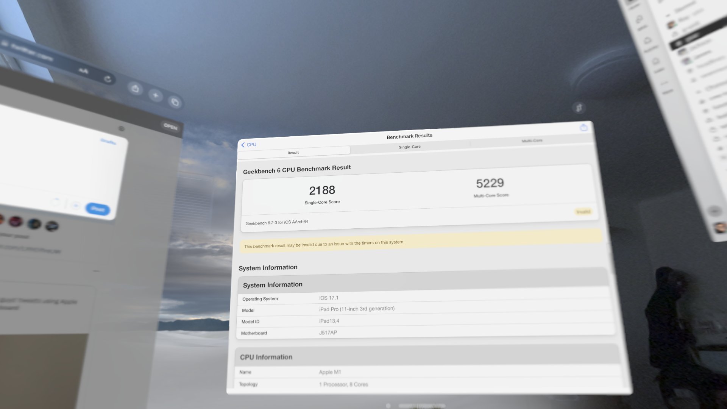
Task: Open the AA page settings menu
Action: [83, 70]
